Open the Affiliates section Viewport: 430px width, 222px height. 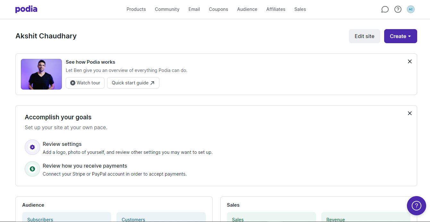[x=276, y=9]
